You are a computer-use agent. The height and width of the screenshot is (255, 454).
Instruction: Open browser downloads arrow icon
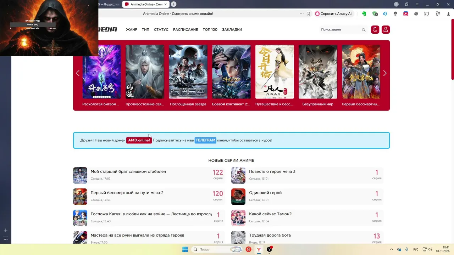click(448, 14)
